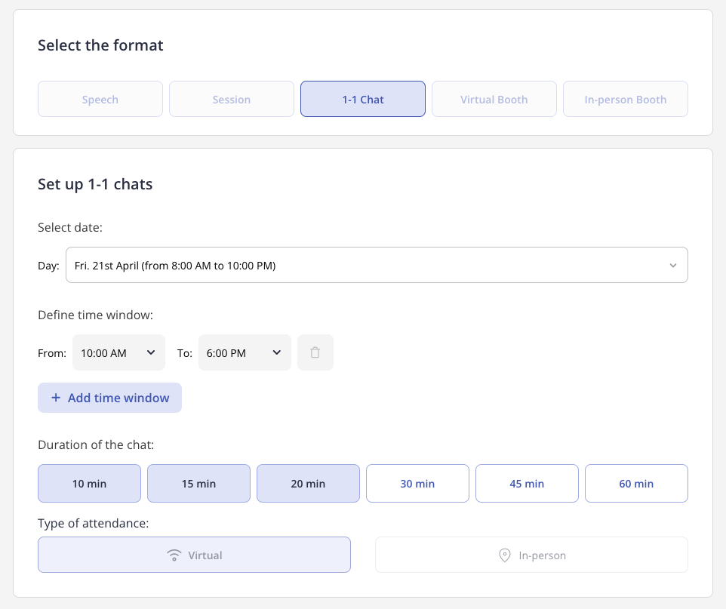Image resolution: width=726 pixels, height=609 pixels.
Task: Choose the 1-1 Chat format
Action: (x=363, y=99)
